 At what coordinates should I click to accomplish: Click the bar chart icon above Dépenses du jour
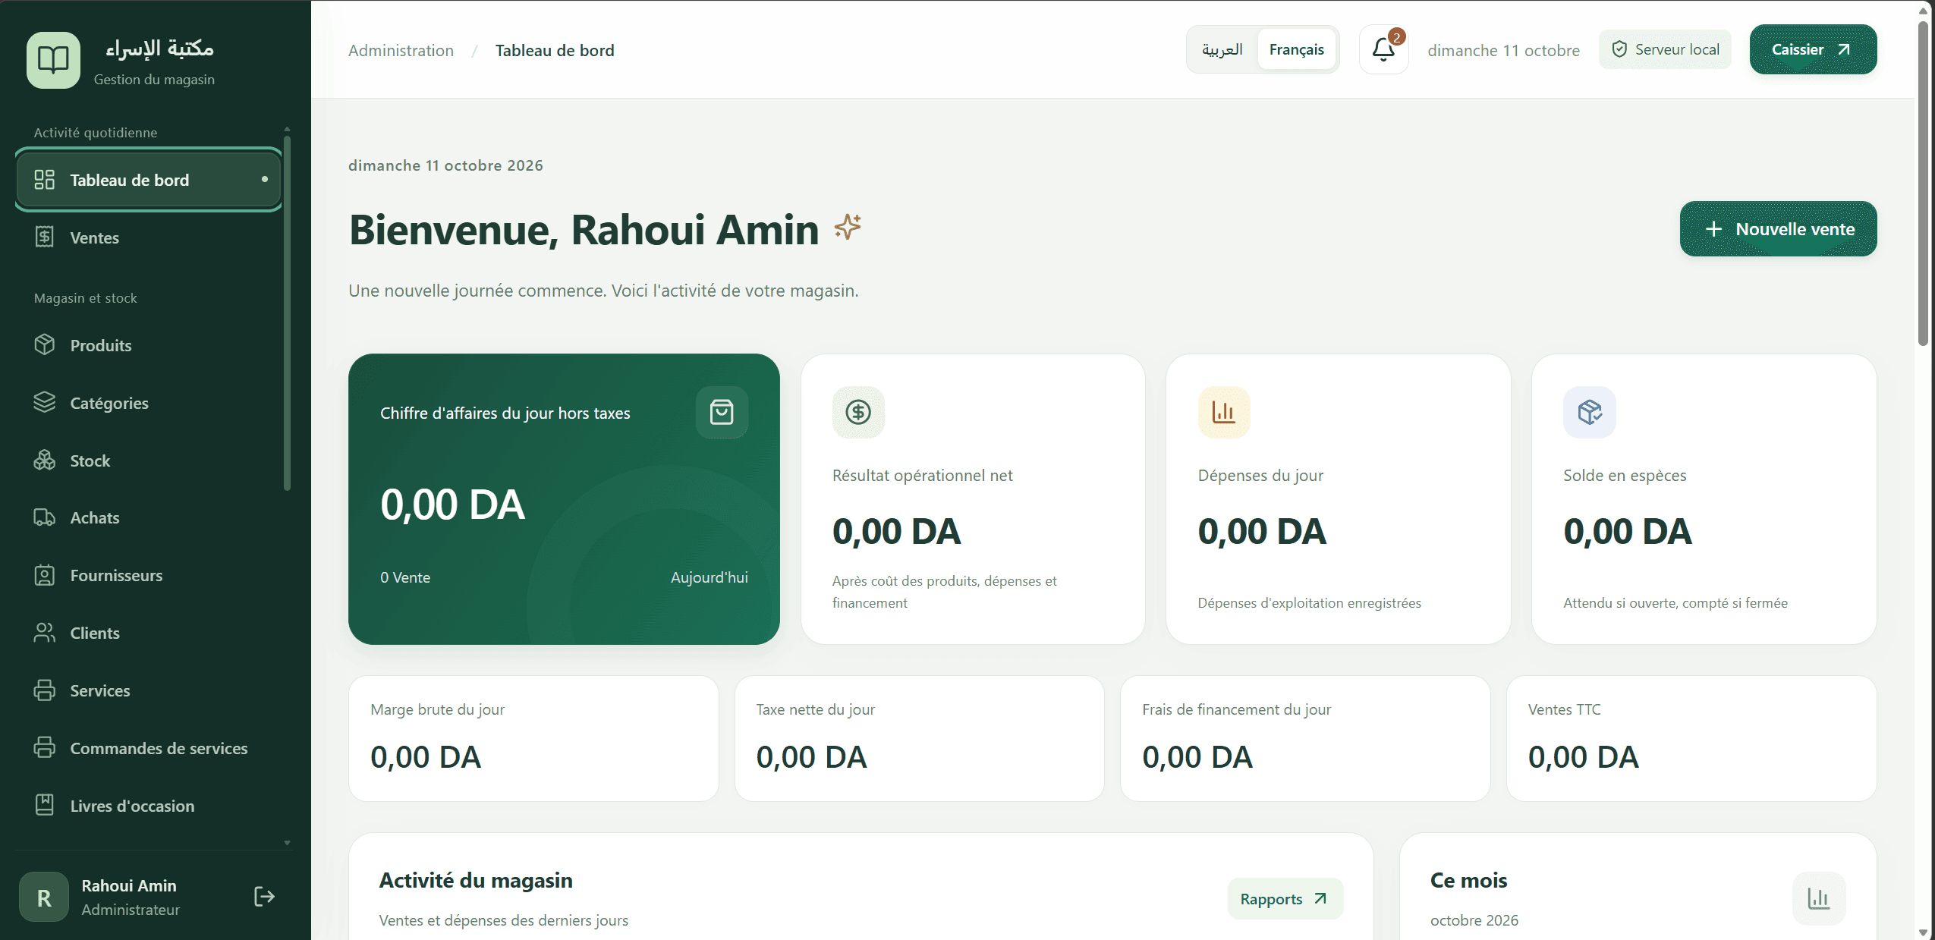click(x=1224, y=412)
